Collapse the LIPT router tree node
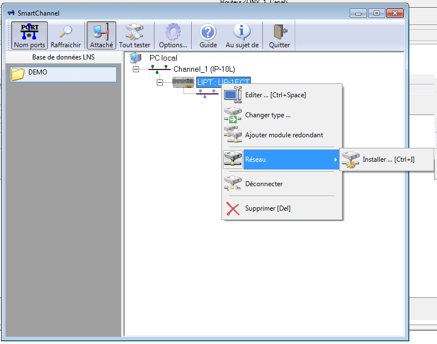Viewport: 437px width, 344px height. click(x=160, y=83)
